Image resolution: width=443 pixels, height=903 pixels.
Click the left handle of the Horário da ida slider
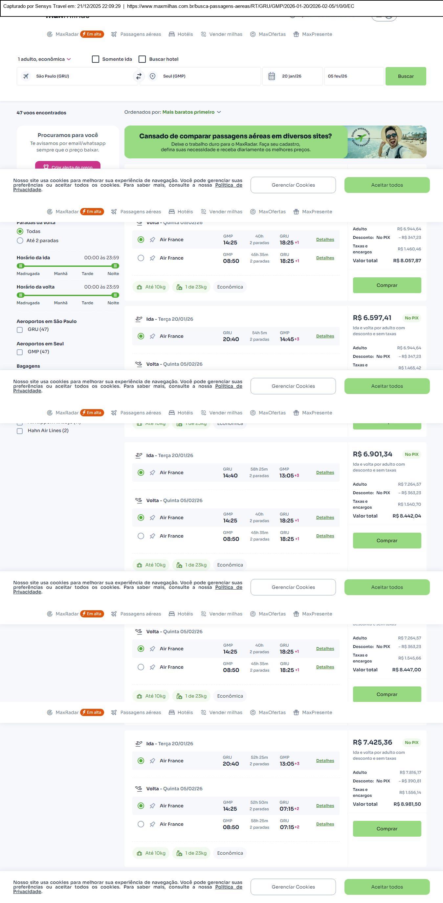pos(21,266)
